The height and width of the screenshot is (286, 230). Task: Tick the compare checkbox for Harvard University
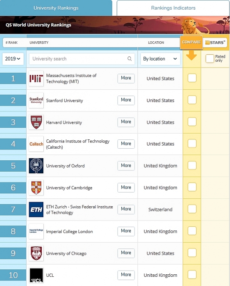click(192, 121)
